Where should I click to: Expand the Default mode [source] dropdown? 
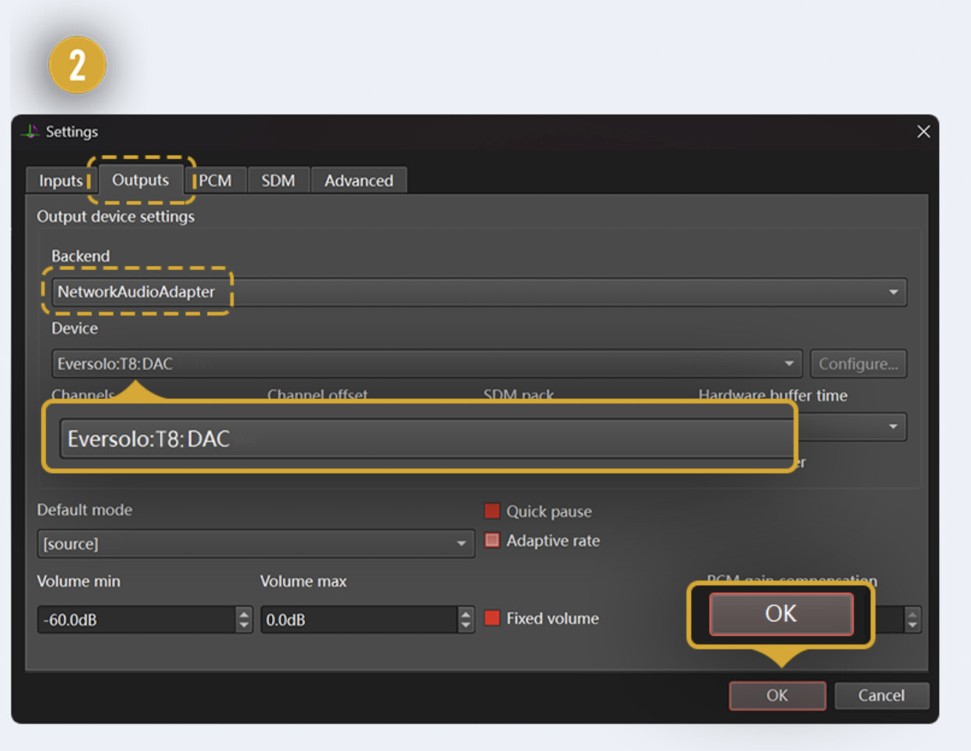[x=461, y=544]
